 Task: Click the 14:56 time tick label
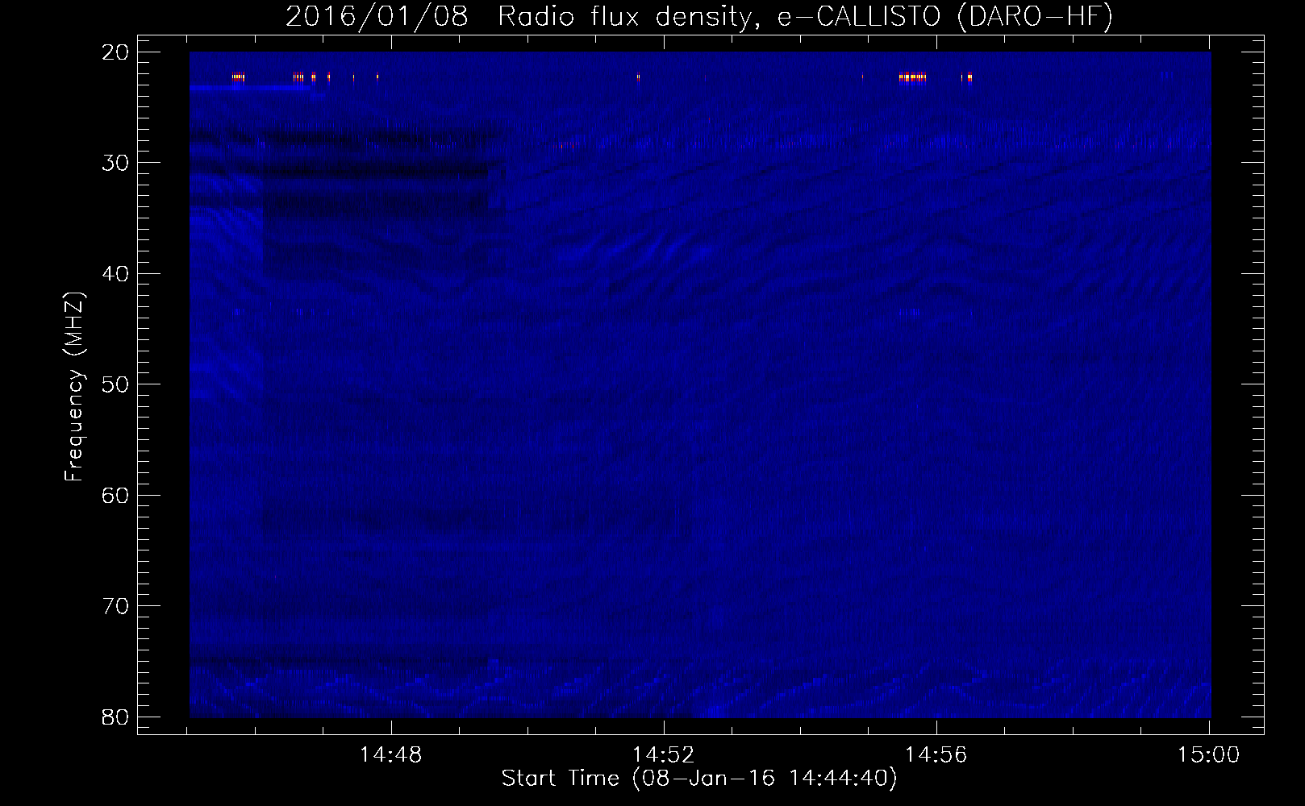click(x=936, y=755)
